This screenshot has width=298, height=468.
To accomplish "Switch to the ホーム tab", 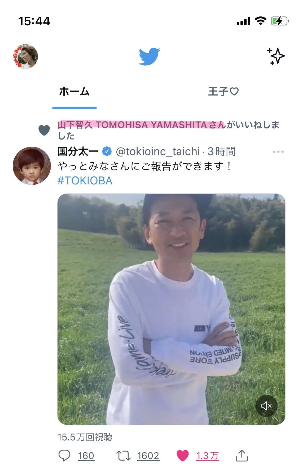I will (x=74, y=91).
